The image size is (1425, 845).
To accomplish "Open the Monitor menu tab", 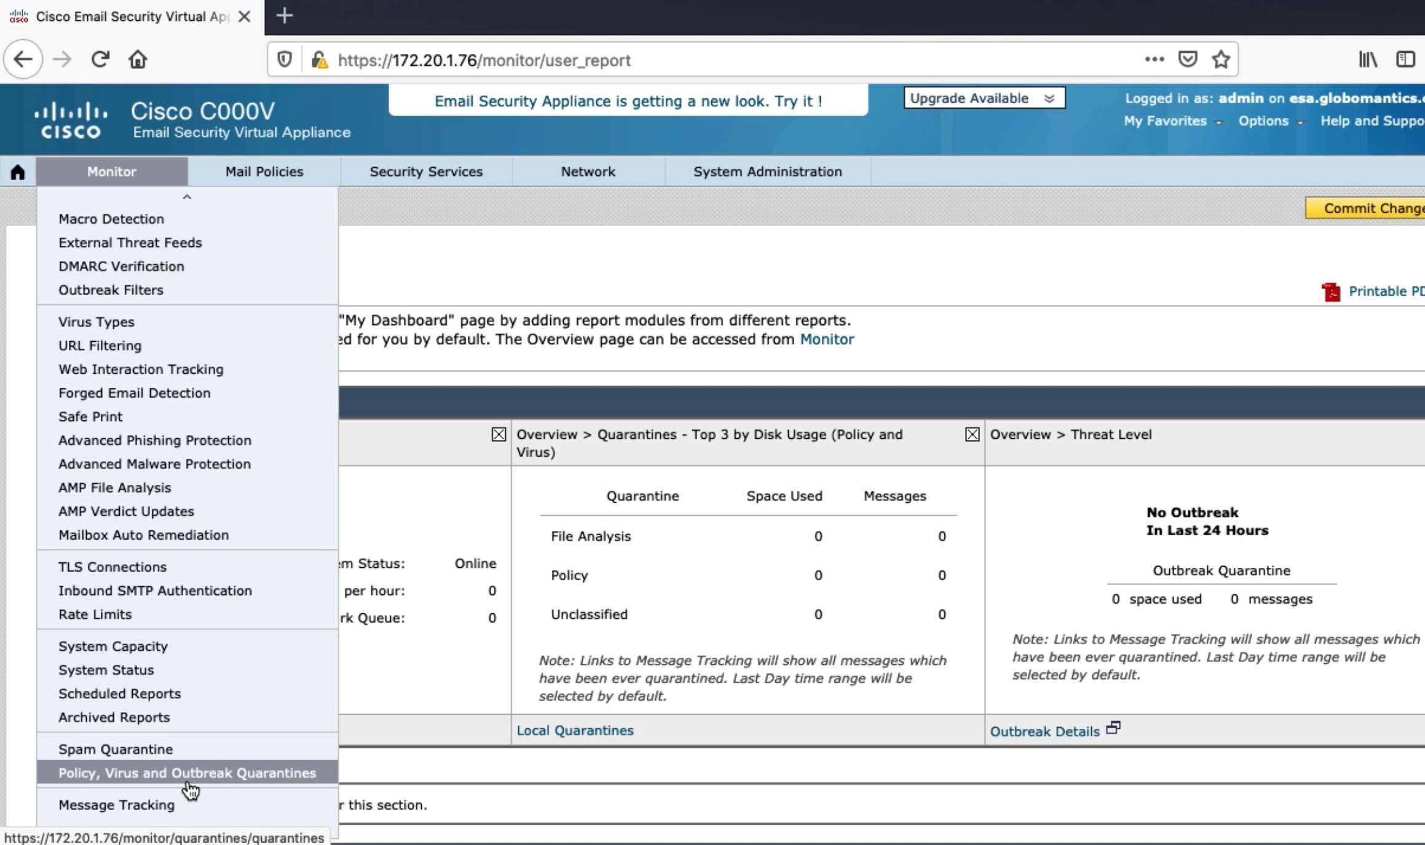I will [111, 171].
